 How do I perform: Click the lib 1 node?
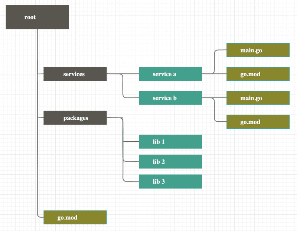coord(170,142)
